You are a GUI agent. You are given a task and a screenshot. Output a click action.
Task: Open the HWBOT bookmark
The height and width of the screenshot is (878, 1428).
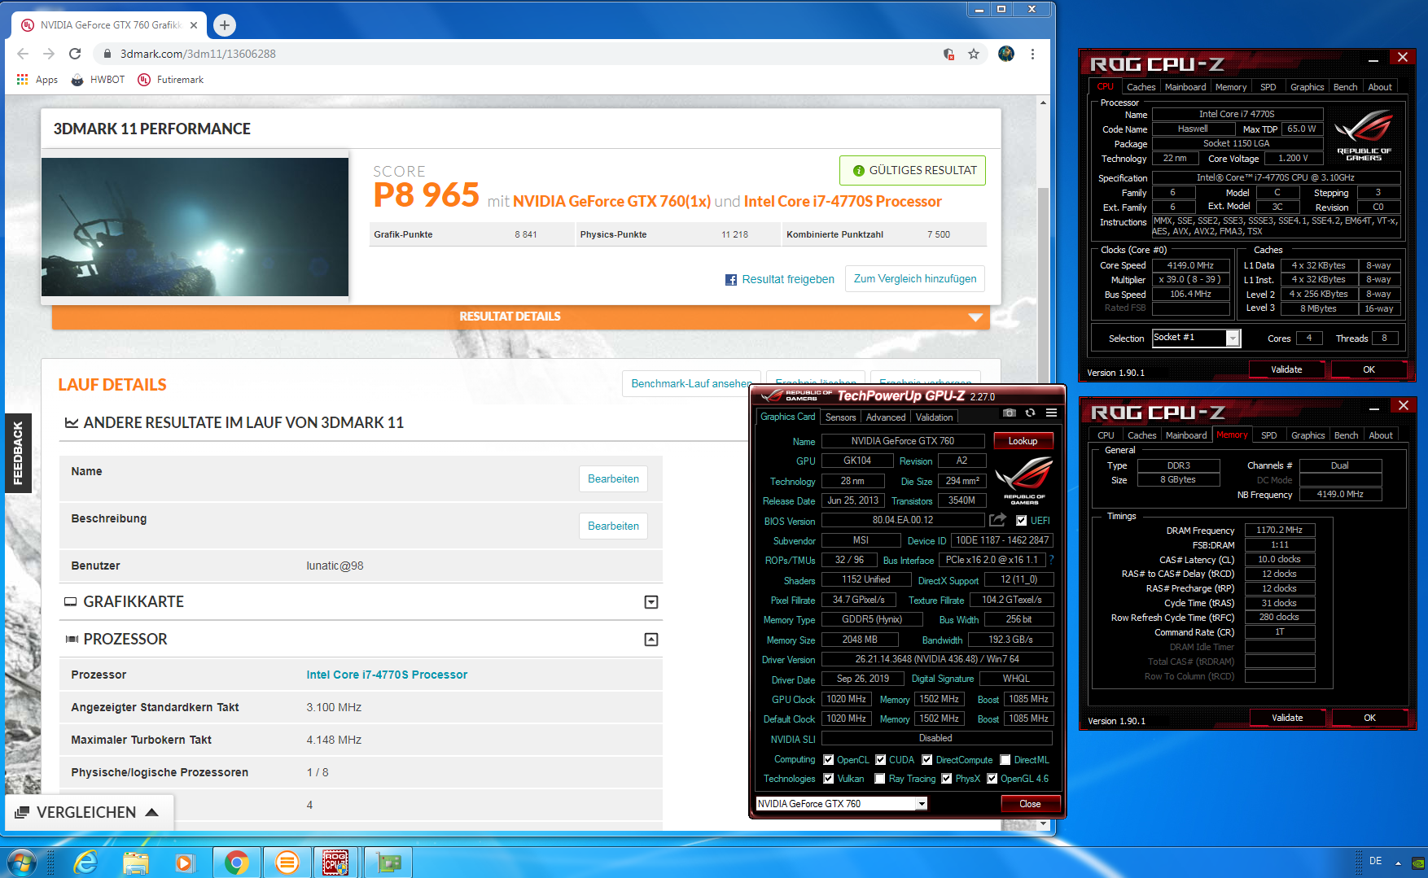98,80
